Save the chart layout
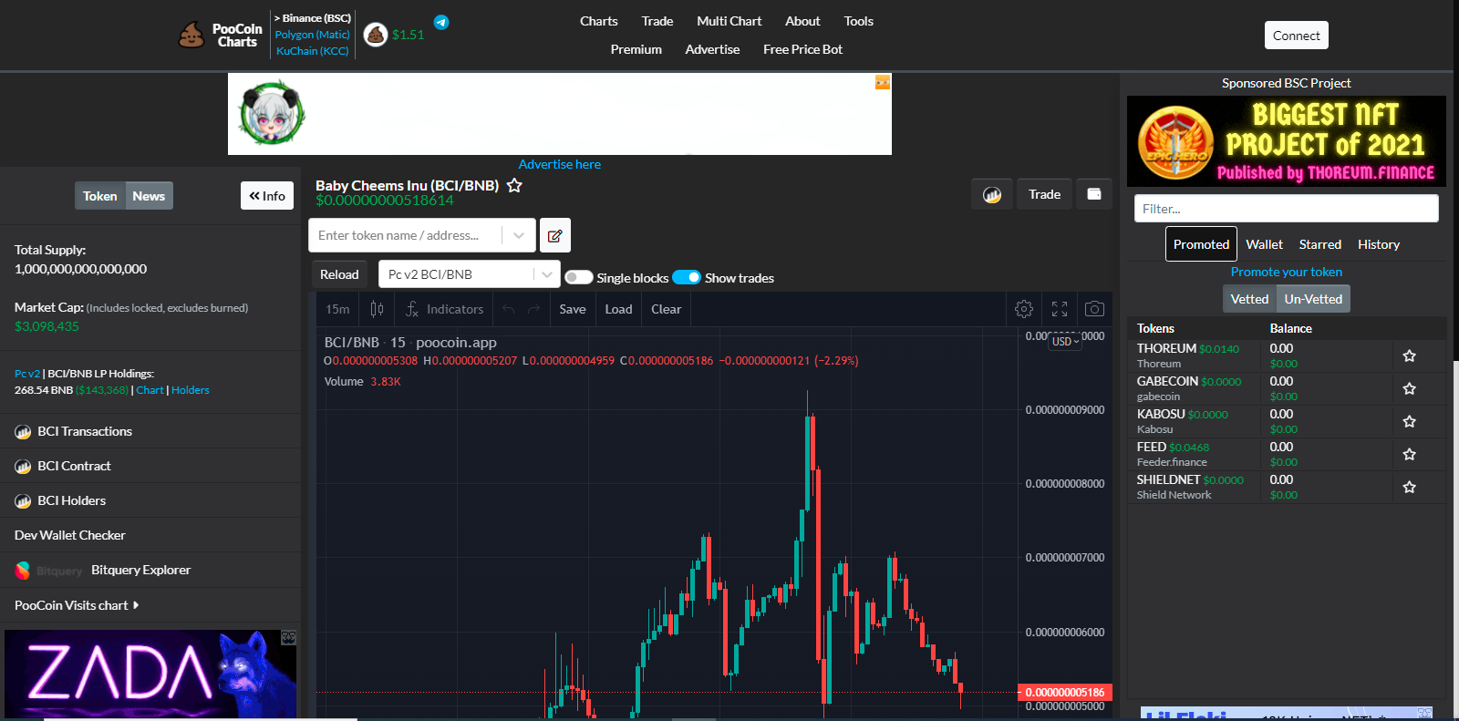Image resolution: width=1459 pixels, height=721 pixels. (573, 309)
